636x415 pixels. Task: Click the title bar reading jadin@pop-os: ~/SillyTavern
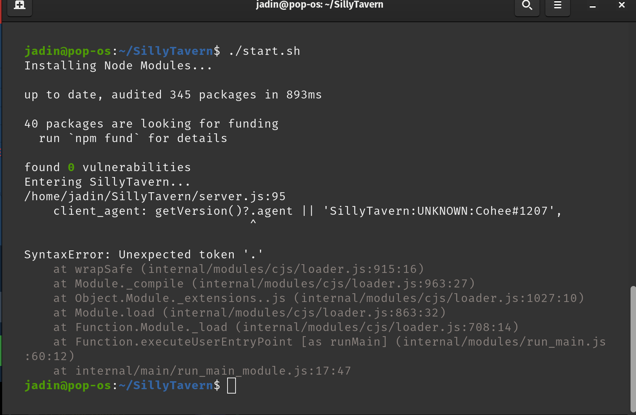pos(320,5)
